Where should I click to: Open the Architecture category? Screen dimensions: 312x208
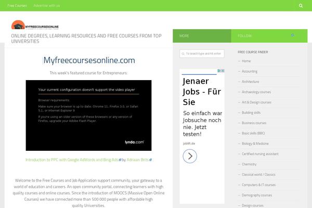click(x=250, y=82)
